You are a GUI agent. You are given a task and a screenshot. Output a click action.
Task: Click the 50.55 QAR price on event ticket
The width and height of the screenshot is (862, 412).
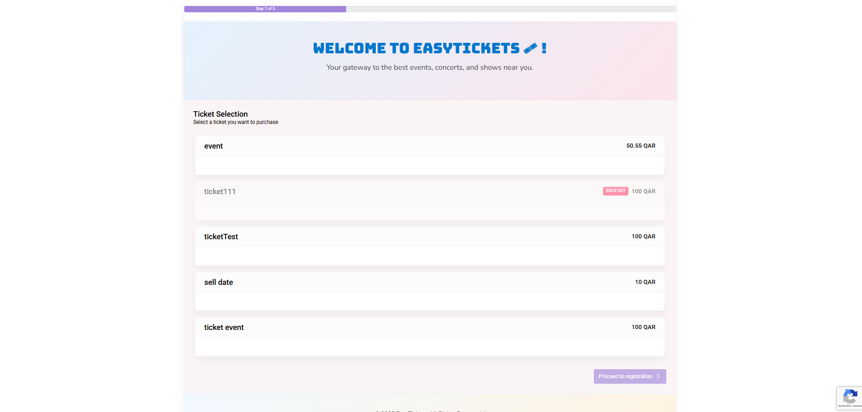[x=641, y=145]
